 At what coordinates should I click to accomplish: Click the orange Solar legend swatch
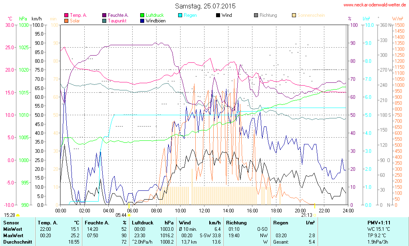click(66, 20)
